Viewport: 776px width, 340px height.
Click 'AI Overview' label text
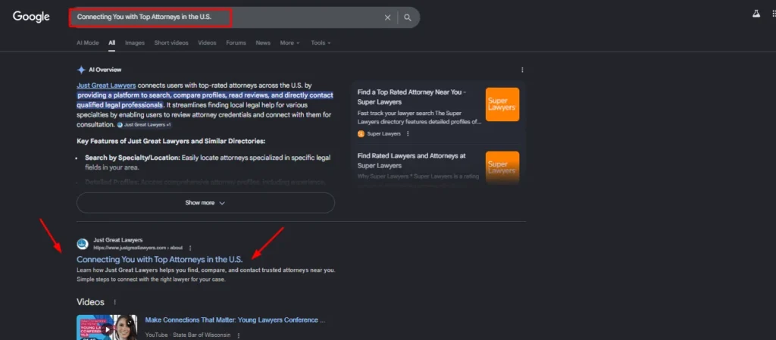coord(105,70)
